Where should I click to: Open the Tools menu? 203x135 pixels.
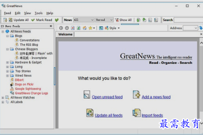(39, 13)
